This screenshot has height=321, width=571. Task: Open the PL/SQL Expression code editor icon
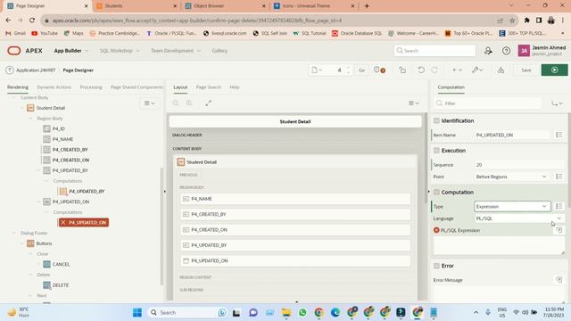tap(559, 230)
